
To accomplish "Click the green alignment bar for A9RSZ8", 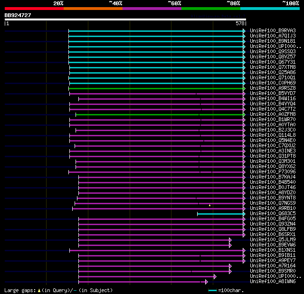I will click(x=156, y=88).
